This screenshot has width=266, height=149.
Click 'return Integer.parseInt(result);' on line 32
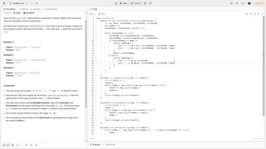coord(122,95)
